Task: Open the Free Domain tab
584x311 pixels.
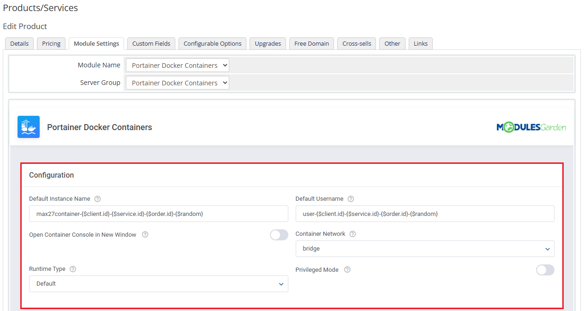Action: 312,44
